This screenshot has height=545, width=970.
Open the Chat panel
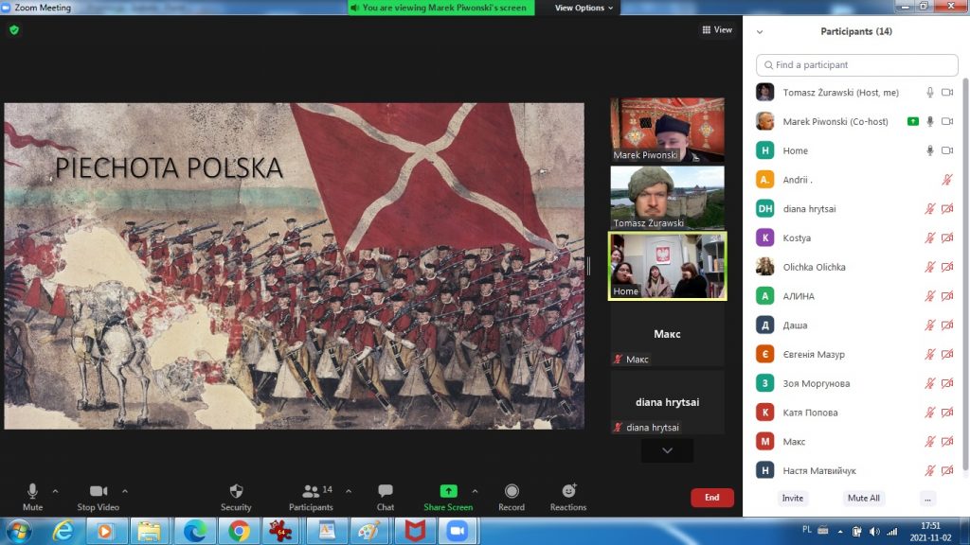[x=386, y=491]
